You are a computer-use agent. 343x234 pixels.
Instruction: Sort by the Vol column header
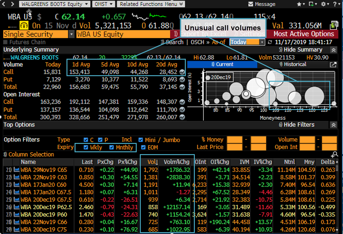point(152,162)
